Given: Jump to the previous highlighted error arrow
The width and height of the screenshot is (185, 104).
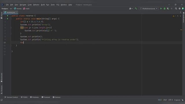Looking at the screenshot, I should (x=178, y=16).
